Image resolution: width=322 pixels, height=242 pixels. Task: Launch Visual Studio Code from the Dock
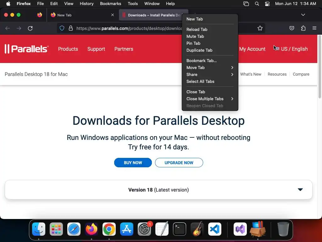(x=215, y=229)
